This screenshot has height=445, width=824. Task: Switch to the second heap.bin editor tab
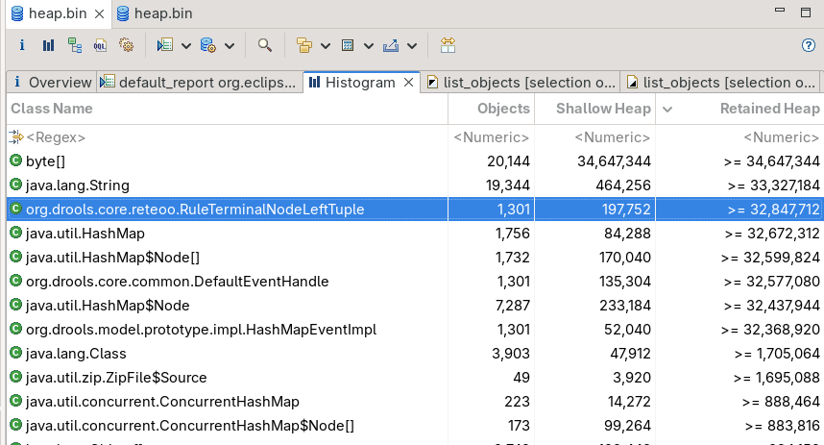click(155, 13)
